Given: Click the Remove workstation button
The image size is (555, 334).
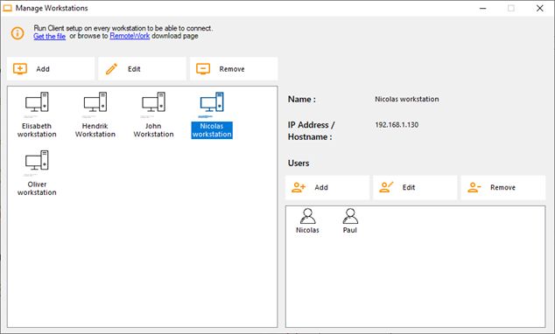Looking at the screenshot, I should (234, 69).
